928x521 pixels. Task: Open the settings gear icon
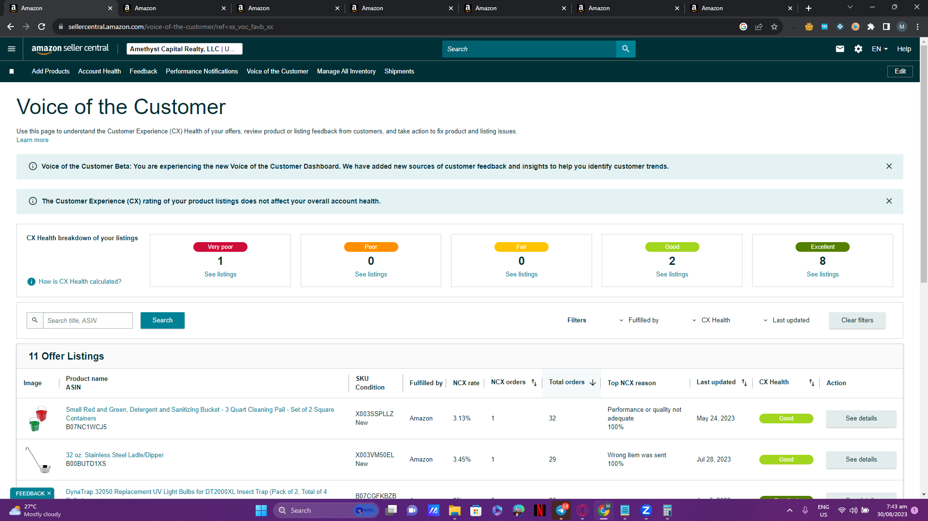click(x=858, y=49)
